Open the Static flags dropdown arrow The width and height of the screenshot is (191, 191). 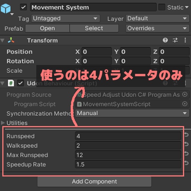pyautogui.click(x=187, y=7)
